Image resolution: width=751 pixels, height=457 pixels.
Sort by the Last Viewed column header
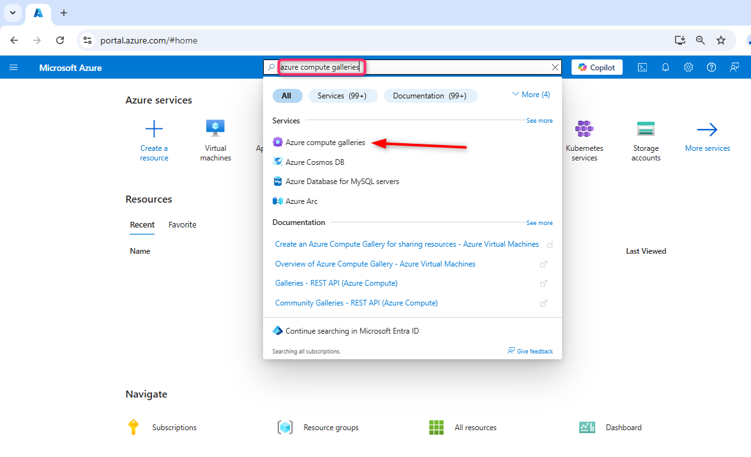[646, 251]
